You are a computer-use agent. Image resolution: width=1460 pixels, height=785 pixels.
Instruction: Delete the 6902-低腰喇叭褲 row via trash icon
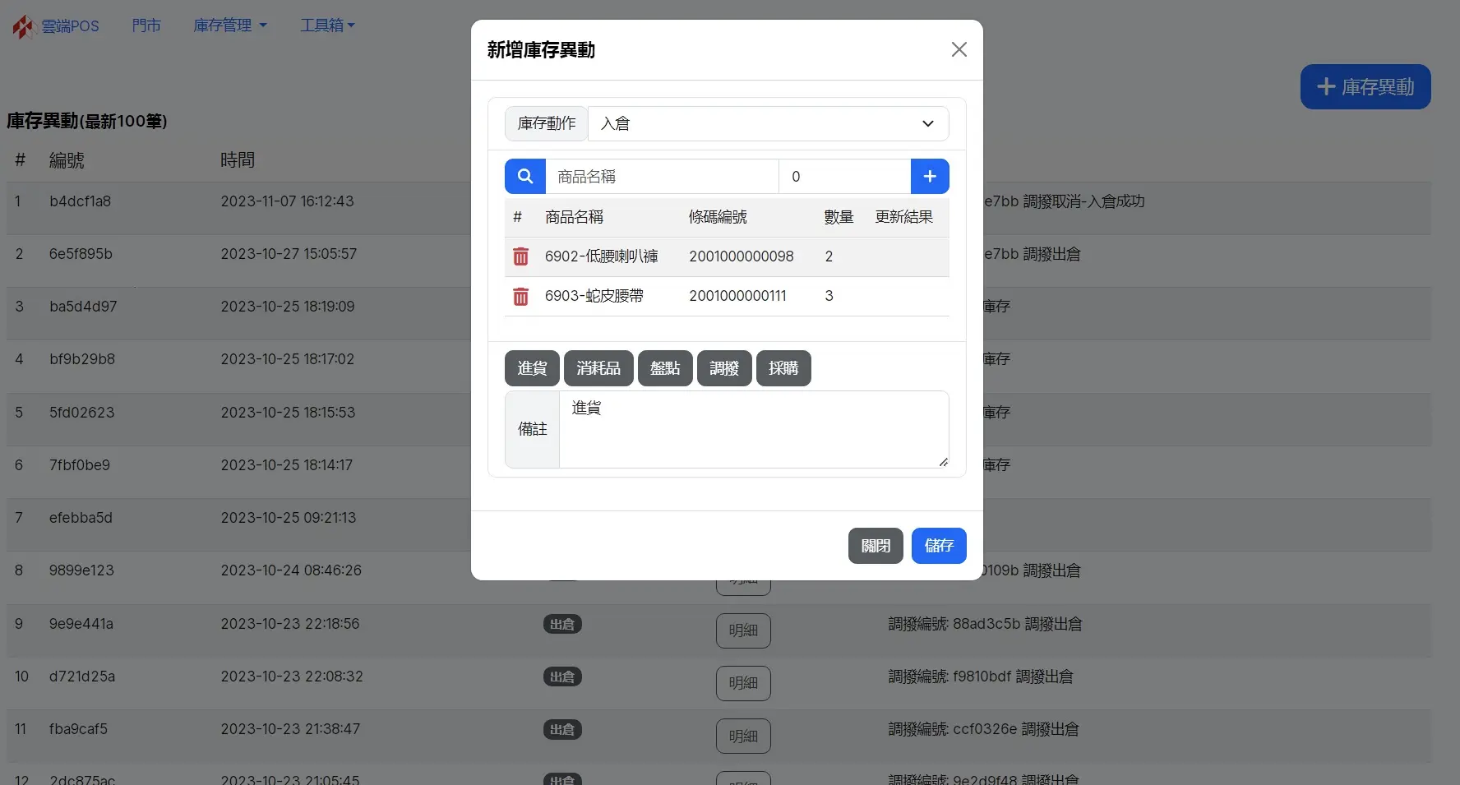(520, 256)
